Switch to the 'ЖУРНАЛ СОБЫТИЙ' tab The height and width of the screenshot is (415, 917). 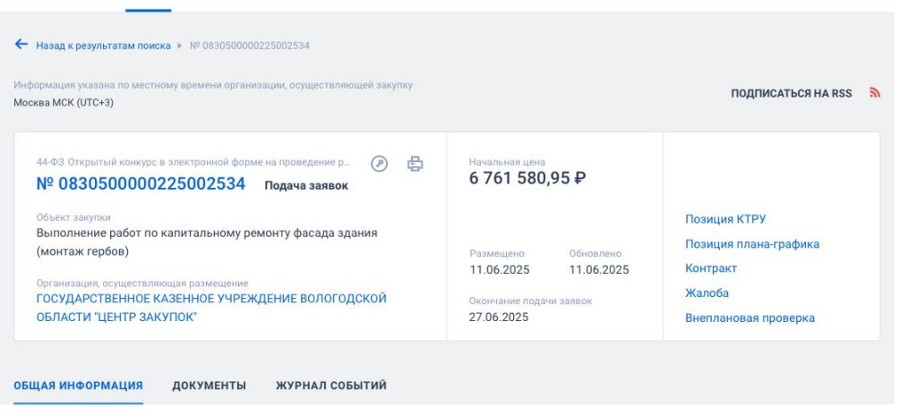330,385
